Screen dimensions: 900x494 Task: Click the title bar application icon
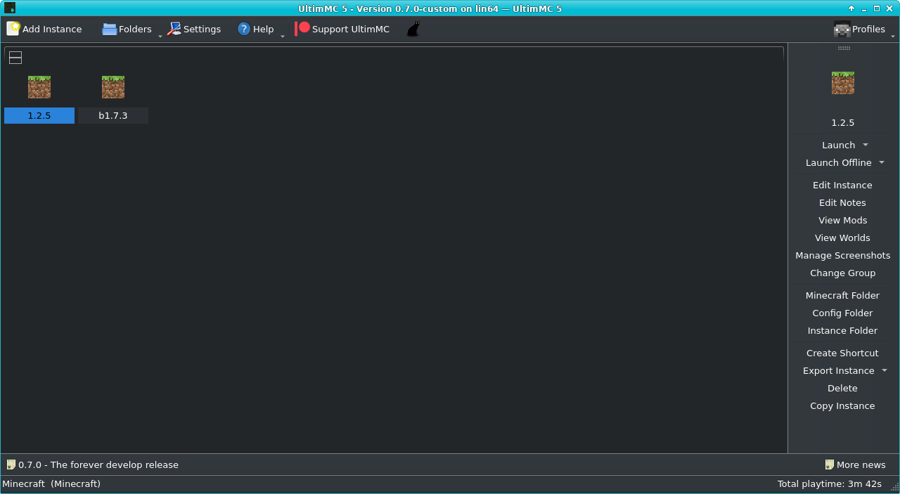pyautogui.click(x=10, y=8)
